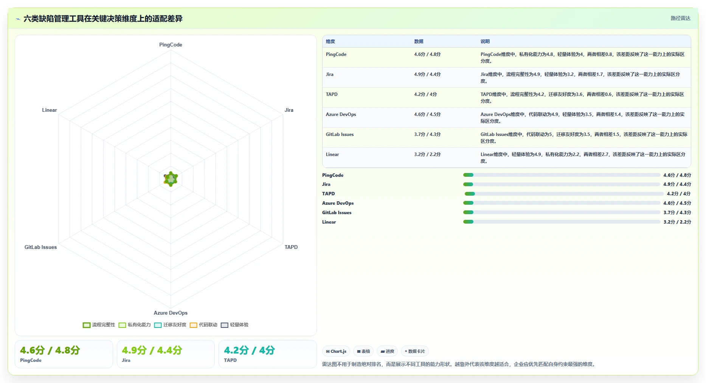Click the TAPD description in the table

tap(582, 97)
